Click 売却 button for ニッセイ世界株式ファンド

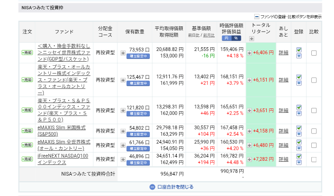27,52
